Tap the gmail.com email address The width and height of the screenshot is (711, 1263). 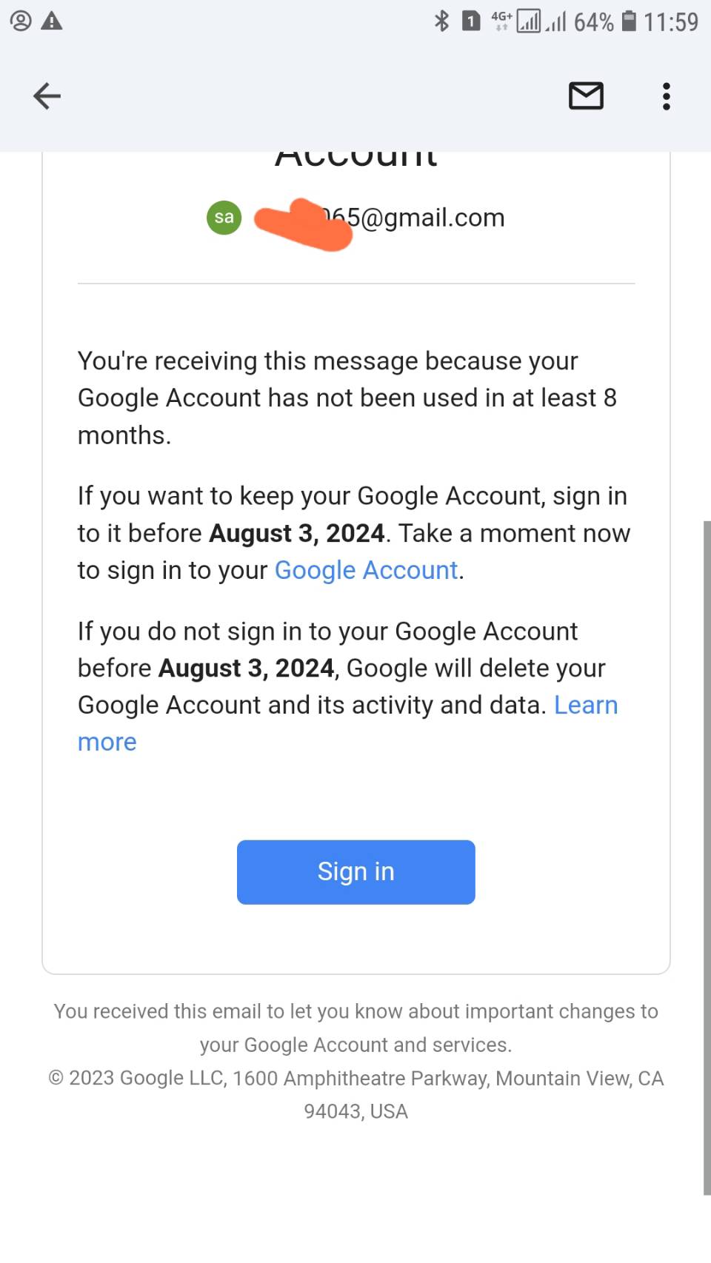379,218
